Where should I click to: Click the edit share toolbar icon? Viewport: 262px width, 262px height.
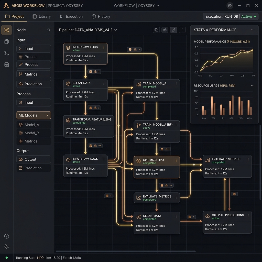tap(174, 30)
